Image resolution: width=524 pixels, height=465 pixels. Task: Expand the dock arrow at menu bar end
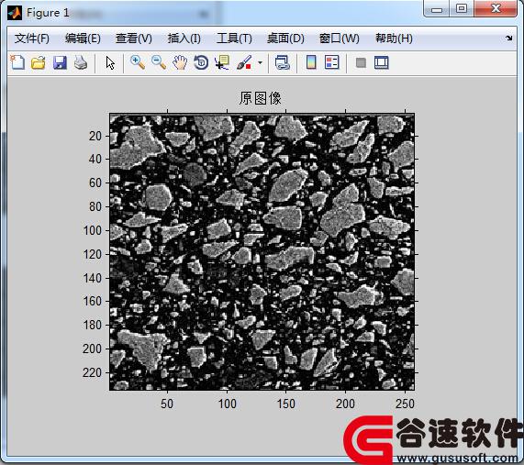(509, 39)
